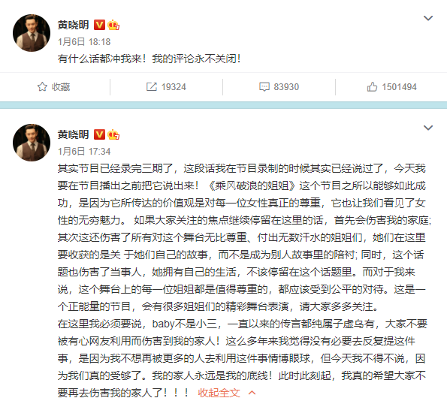This screenshot has width=447, height=401.
Task: Click the 黄晓明 username in the second post
Action: point(74,134)
